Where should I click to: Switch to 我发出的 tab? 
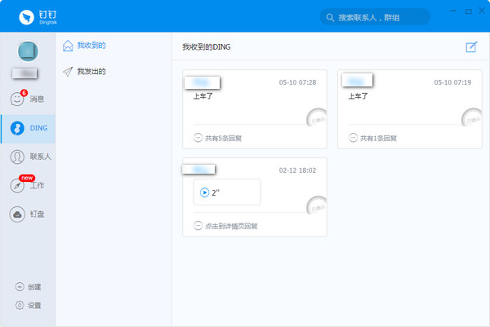pos(91,72)
